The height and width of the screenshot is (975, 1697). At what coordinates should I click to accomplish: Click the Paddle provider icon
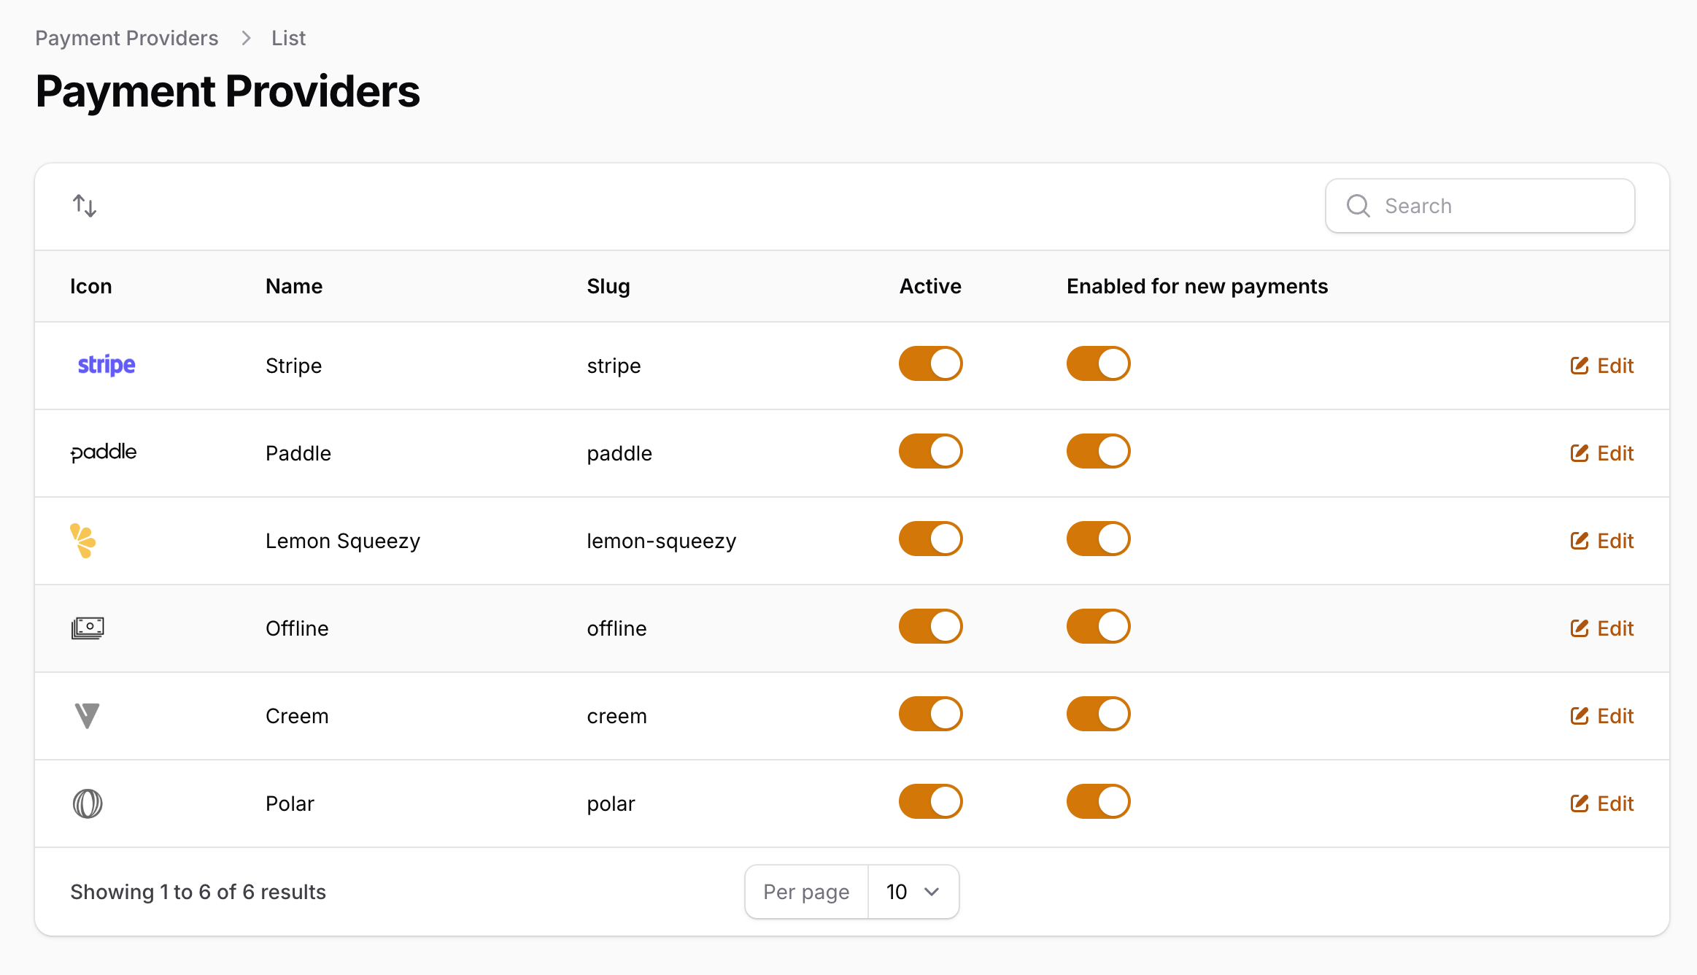pyautogui.click(x=104, y=452)
